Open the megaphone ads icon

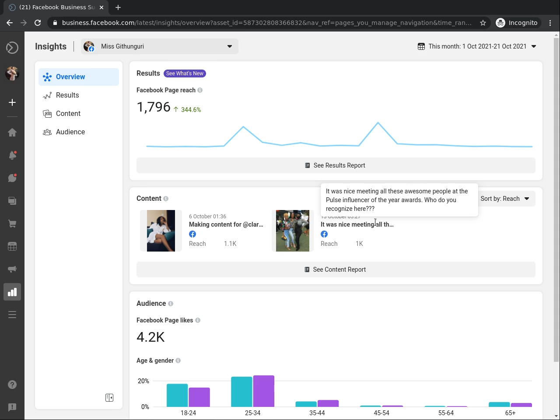(12, 269)
